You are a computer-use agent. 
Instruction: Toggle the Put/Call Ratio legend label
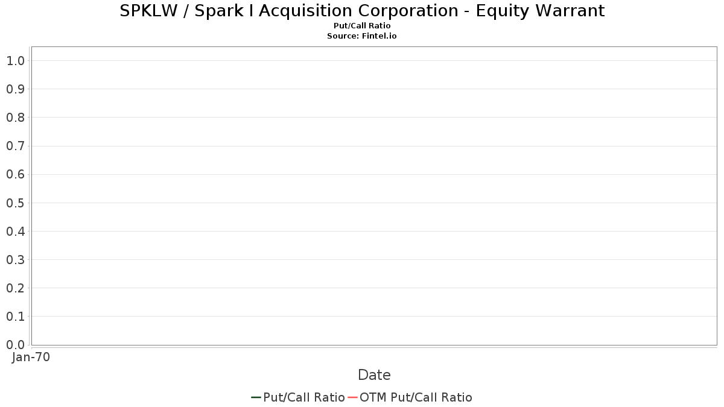click(x=304, y=397)
